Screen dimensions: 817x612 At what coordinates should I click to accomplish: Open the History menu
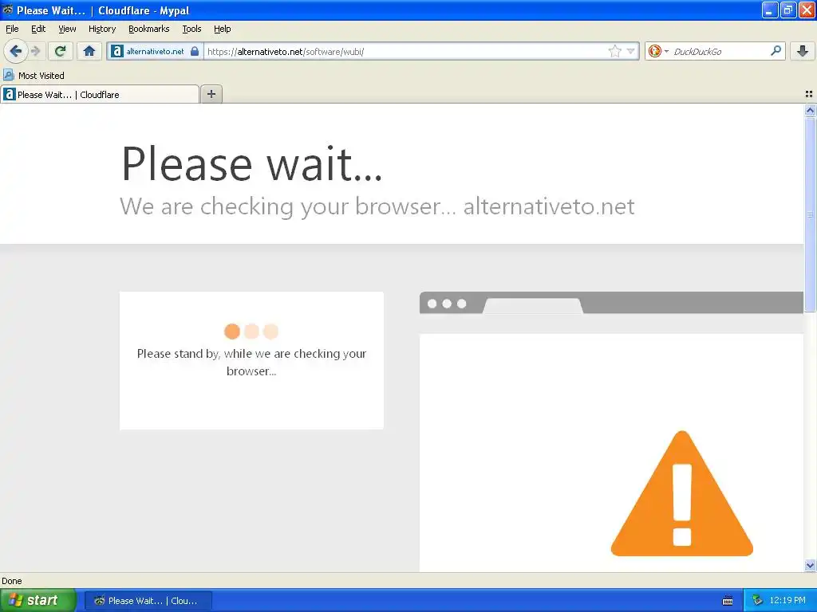point(102,29)
